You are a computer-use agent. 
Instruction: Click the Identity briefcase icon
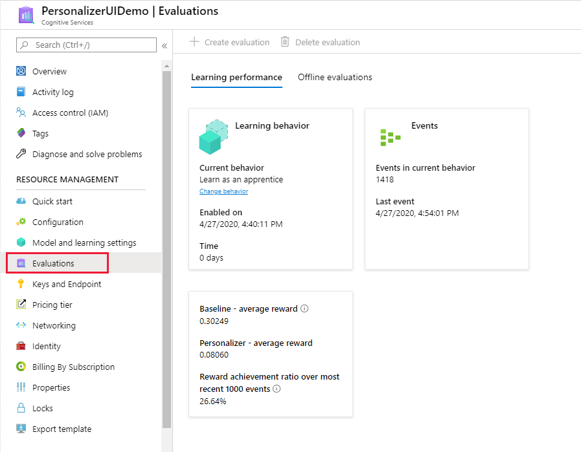(x=21, y=346)
